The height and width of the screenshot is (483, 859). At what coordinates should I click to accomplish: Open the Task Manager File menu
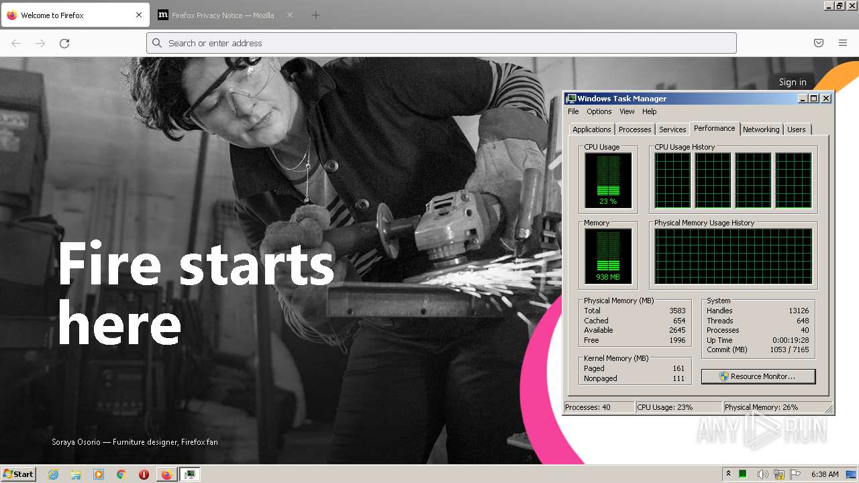tap(573, 111)
